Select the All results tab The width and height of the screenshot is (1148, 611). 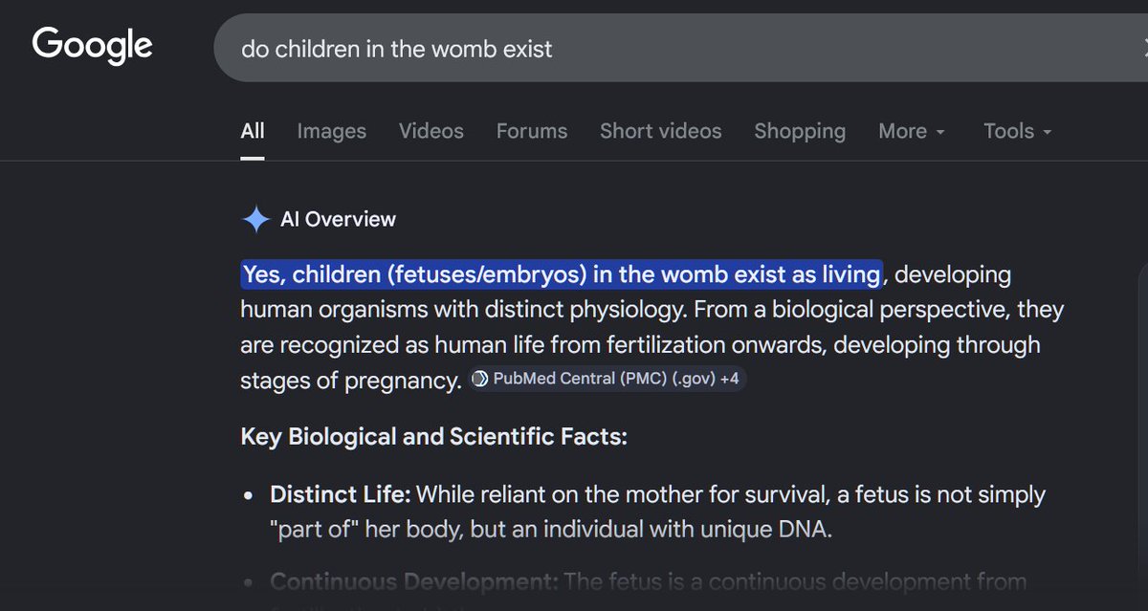coord(253,131)
